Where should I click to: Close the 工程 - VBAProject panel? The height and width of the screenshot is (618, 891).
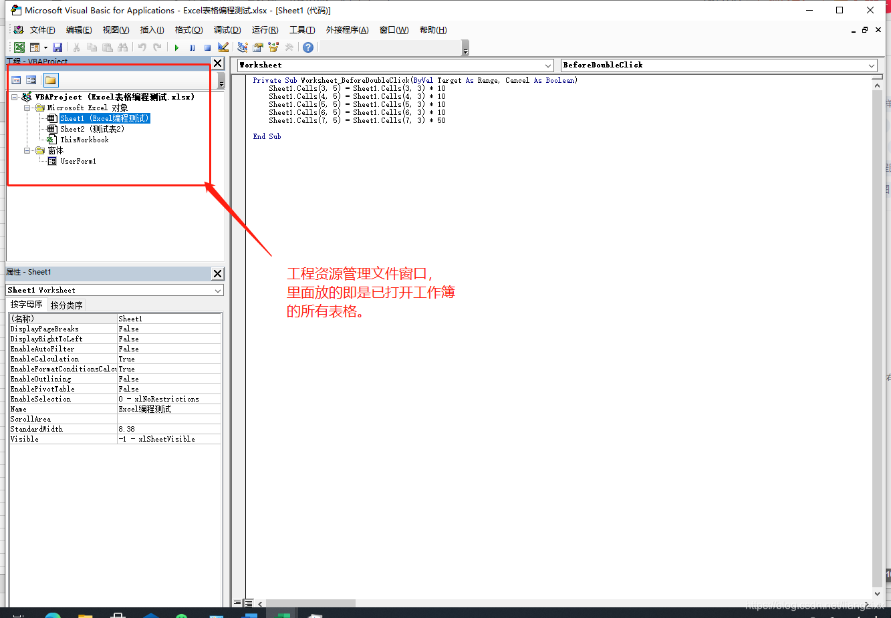click(217, 63)
